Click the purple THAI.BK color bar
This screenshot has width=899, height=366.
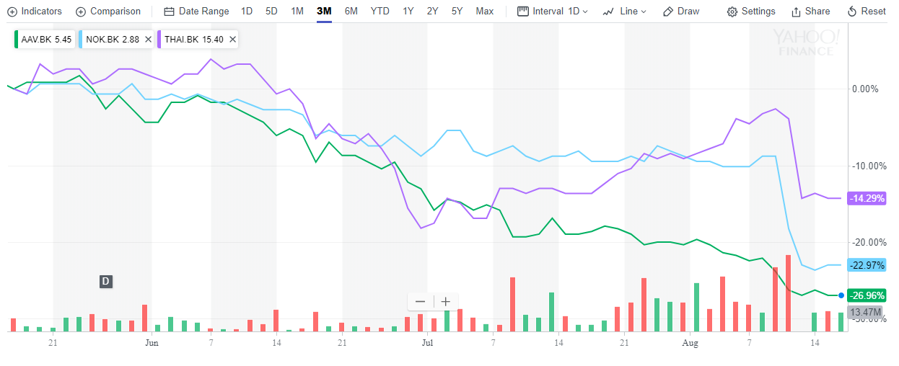coord(159,40)
